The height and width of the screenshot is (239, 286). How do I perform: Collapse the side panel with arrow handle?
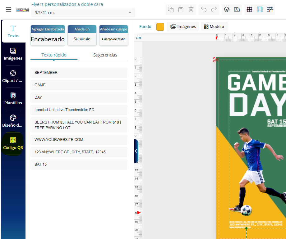[136, 151]
